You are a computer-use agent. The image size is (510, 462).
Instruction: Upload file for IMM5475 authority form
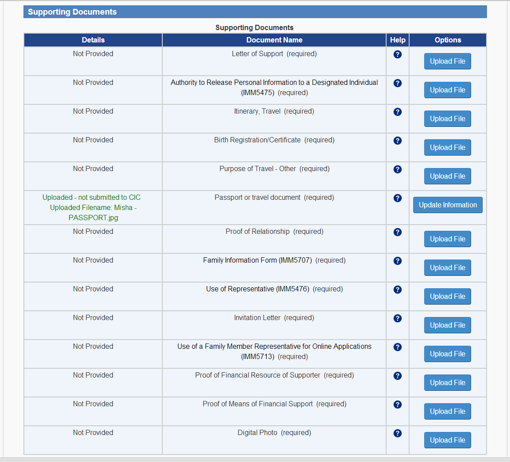click(448, 90)
